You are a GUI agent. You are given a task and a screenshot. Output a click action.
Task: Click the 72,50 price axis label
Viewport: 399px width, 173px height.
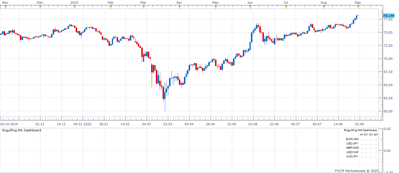click(x=388, y=46)
